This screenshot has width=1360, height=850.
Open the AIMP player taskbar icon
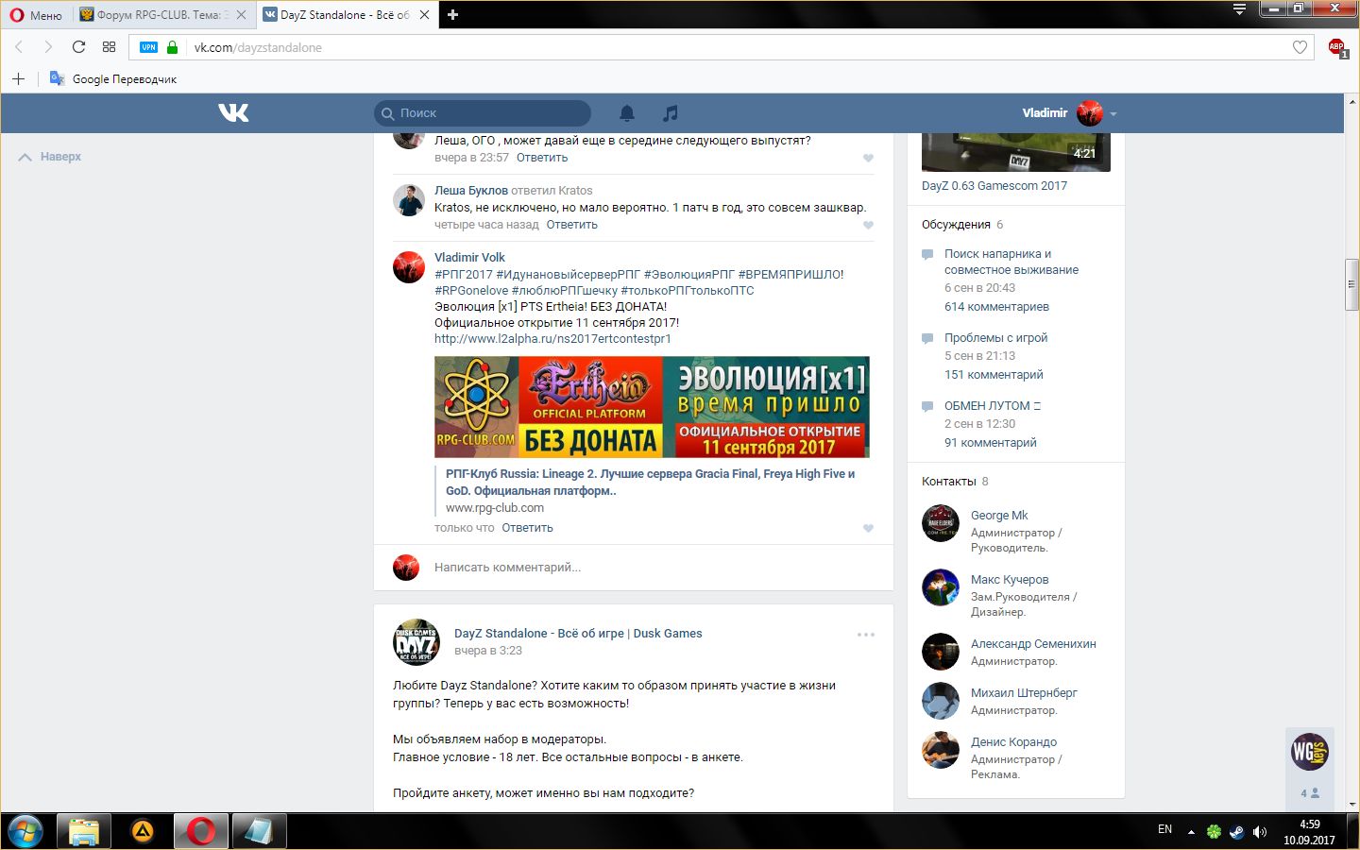[142, 831]
